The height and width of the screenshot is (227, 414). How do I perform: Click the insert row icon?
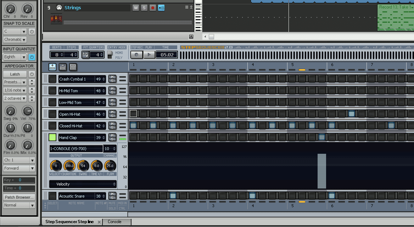pos(52,67)
